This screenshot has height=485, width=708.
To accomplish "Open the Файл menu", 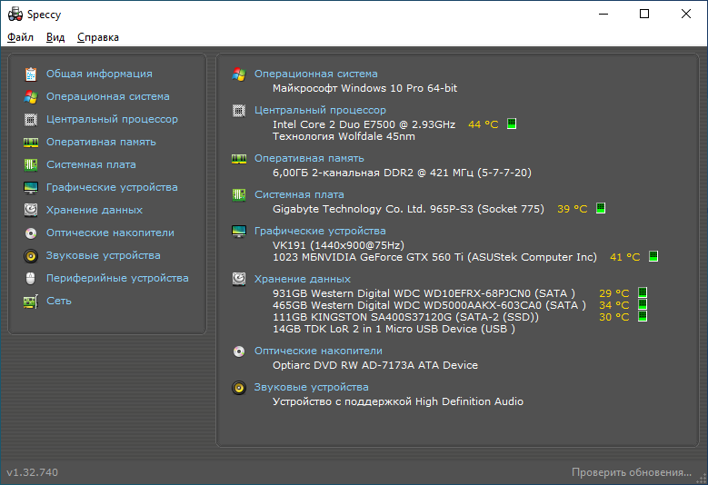I will pos(20,37).
